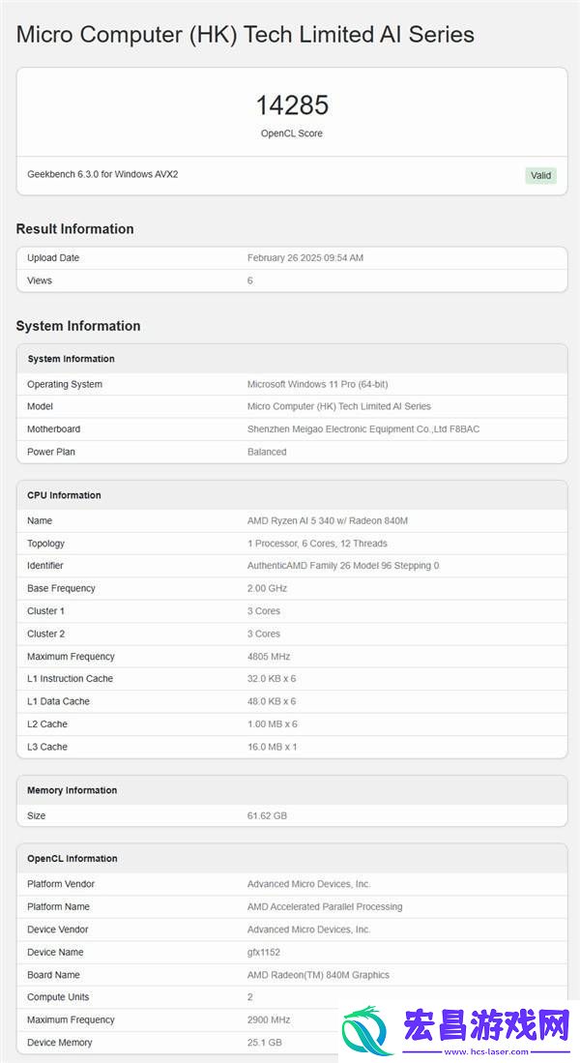Image resolution: width=580 pixels, height=1063 pixels.
Task: Click the Device Name gfx1152 value
Action: coord(265,952)
